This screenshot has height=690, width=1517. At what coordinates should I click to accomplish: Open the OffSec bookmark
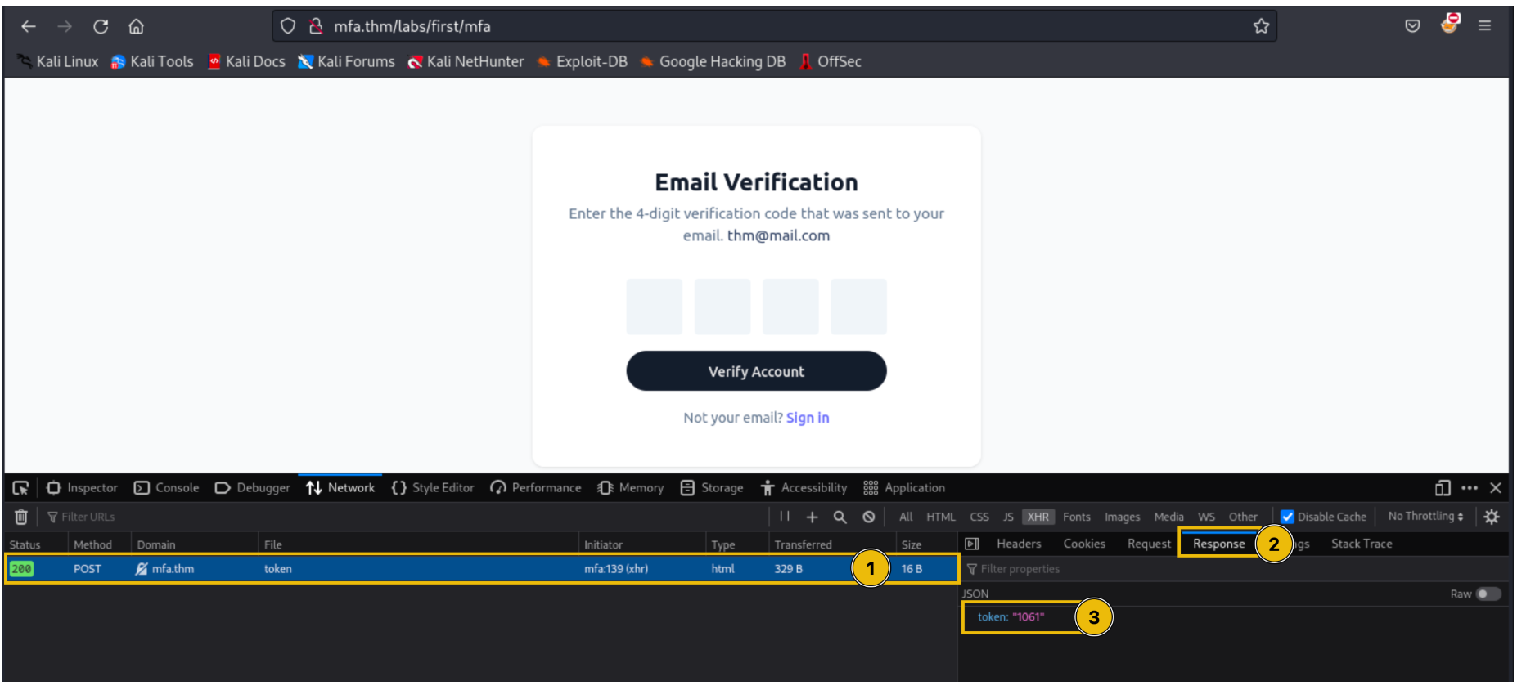pyautogui.click(x=831, y=61)
